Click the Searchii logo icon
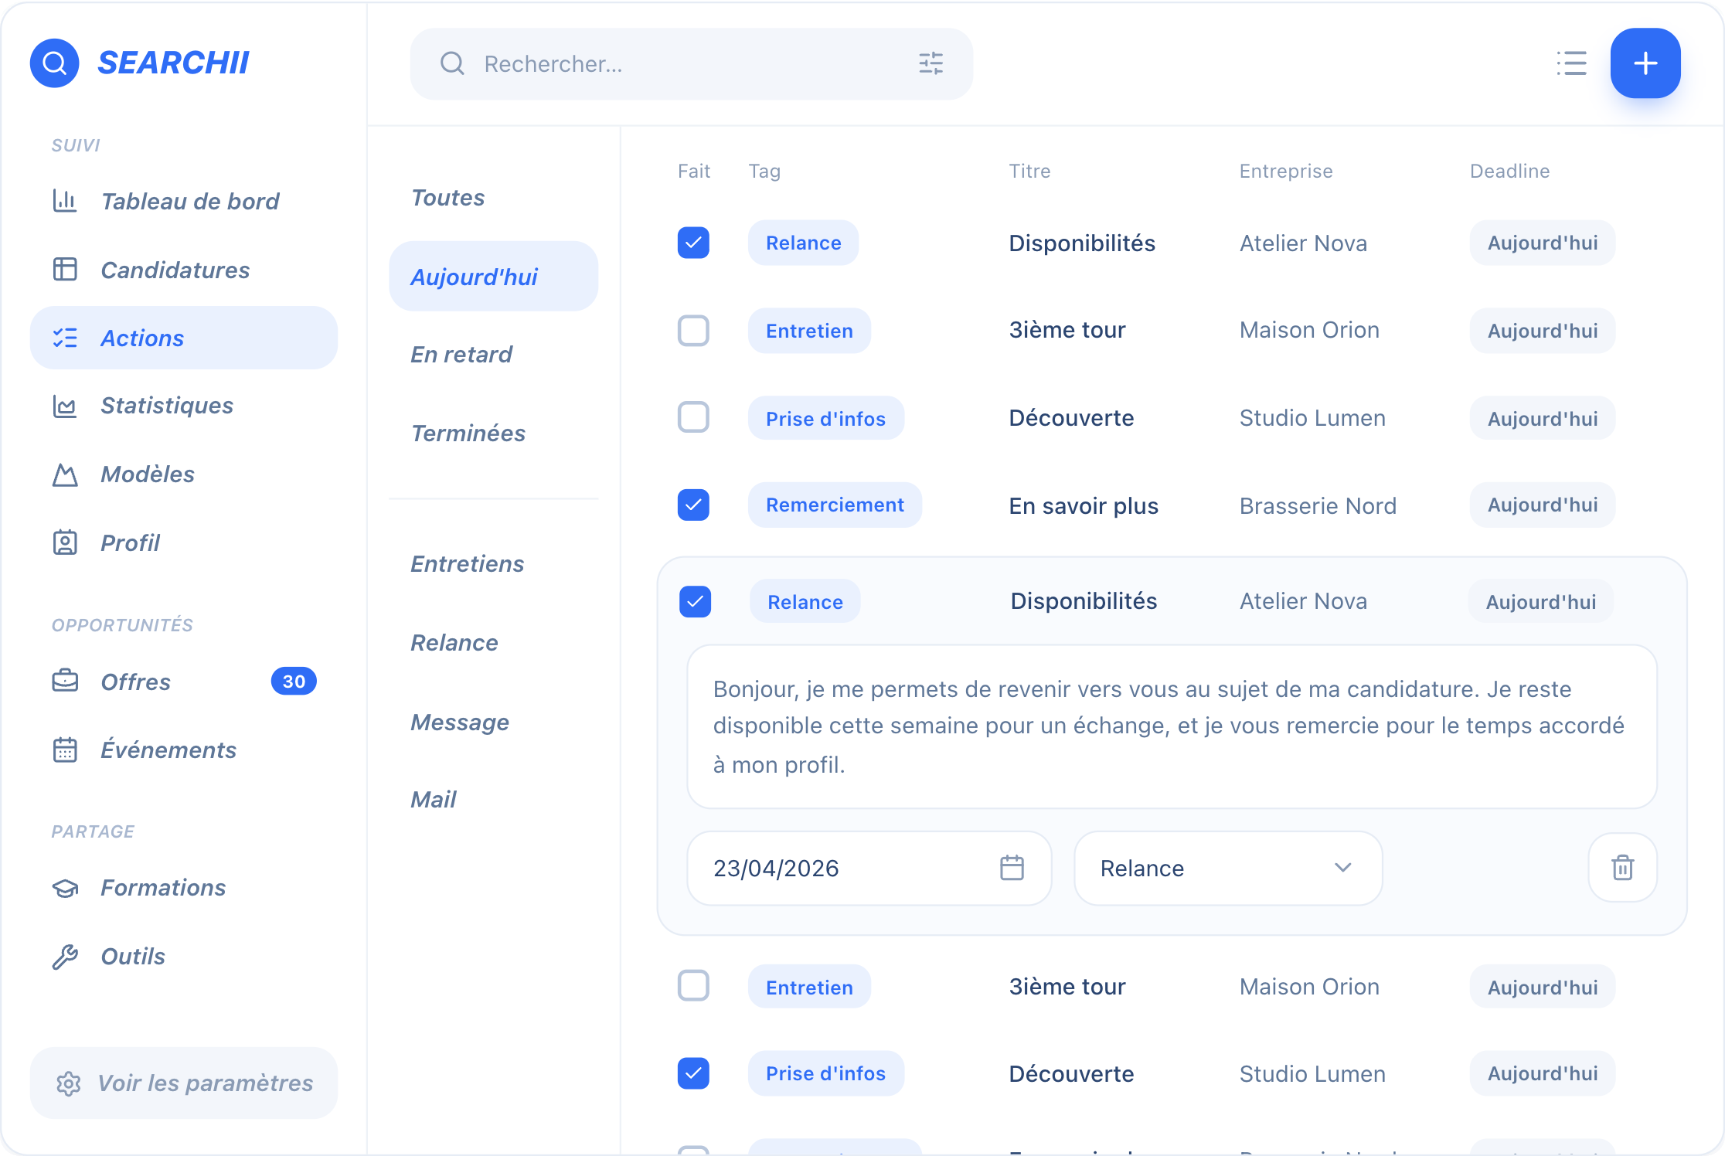The width and height of the screenshot is (1725, 1156). 54,63
